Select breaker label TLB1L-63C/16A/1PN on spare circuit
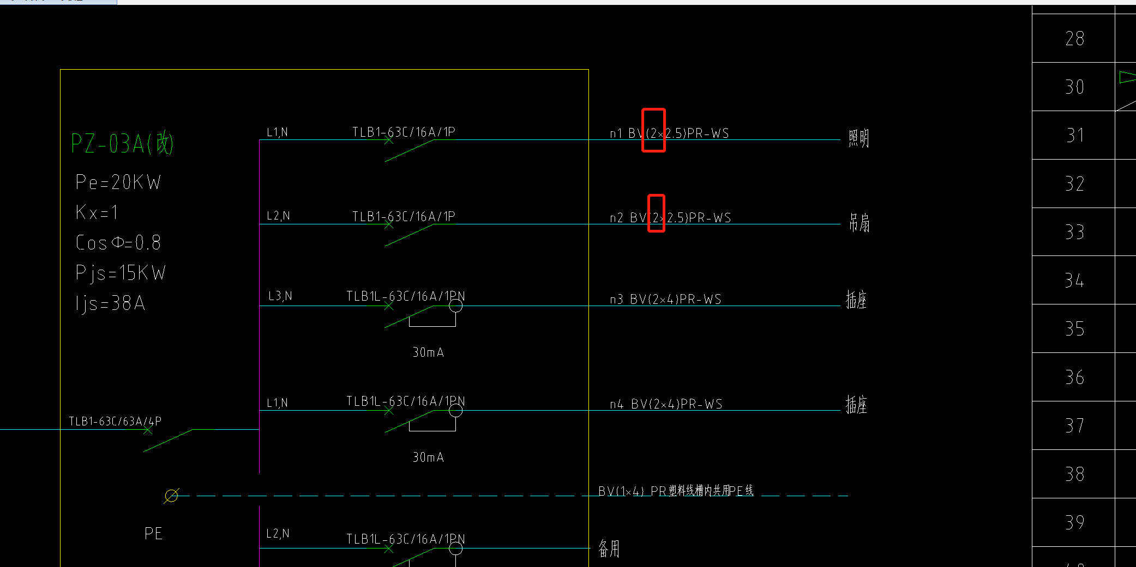 click(x=406, y=539)
